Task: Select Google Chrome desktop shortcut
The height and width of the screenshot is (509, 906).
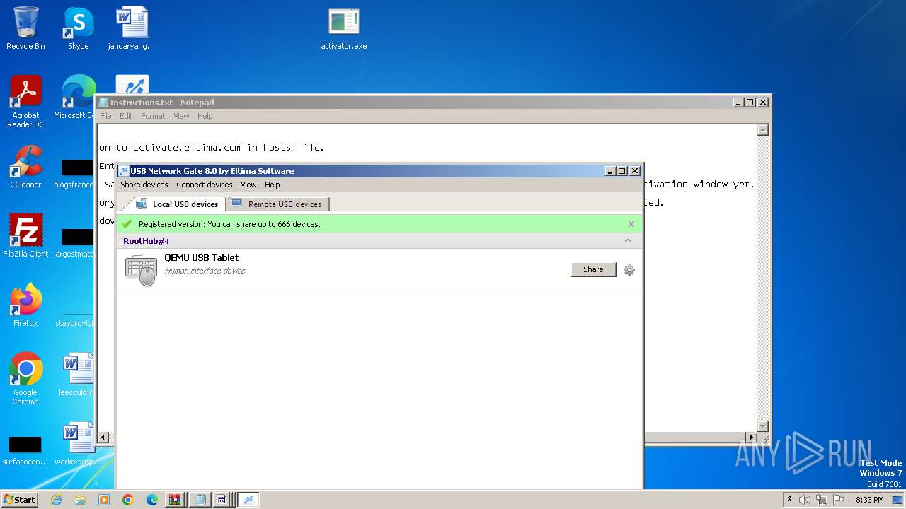Action: (x=25, y=379)
